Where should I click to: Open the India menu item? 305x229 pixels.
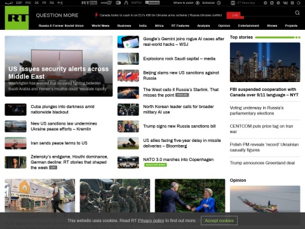pyautogui.click(x=143, y=25)
